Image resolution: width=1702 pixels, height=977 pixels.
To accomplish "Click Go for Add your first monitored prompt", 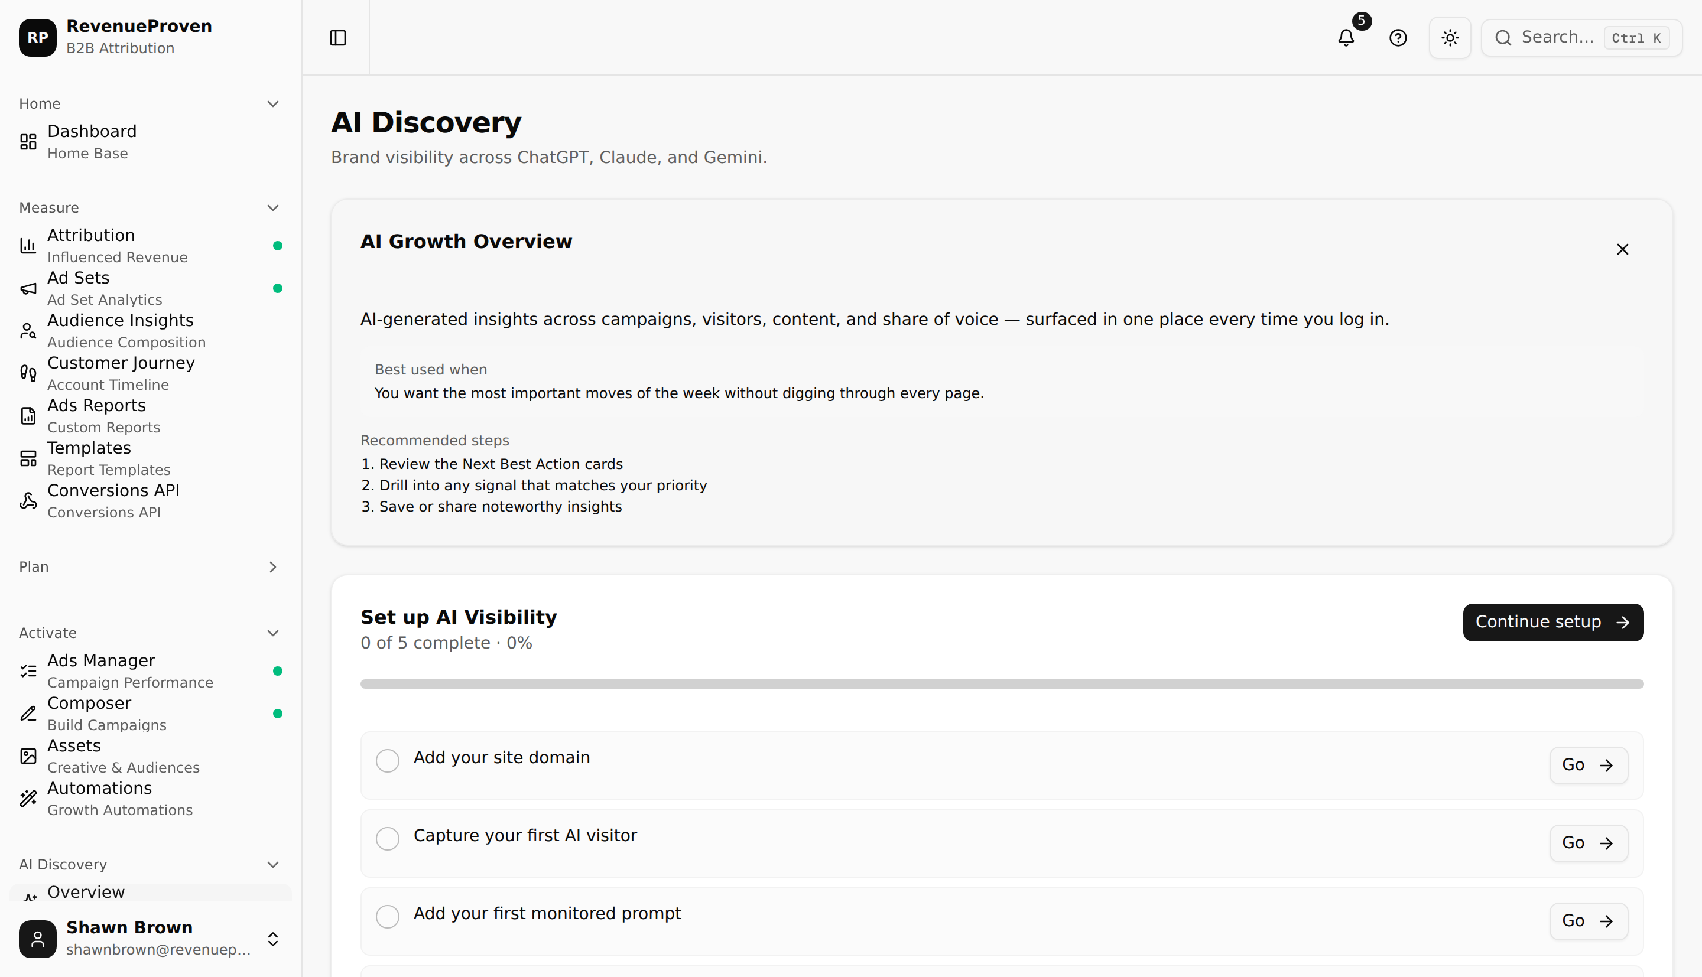I will pyautogui.click(x=1588, y=921).
